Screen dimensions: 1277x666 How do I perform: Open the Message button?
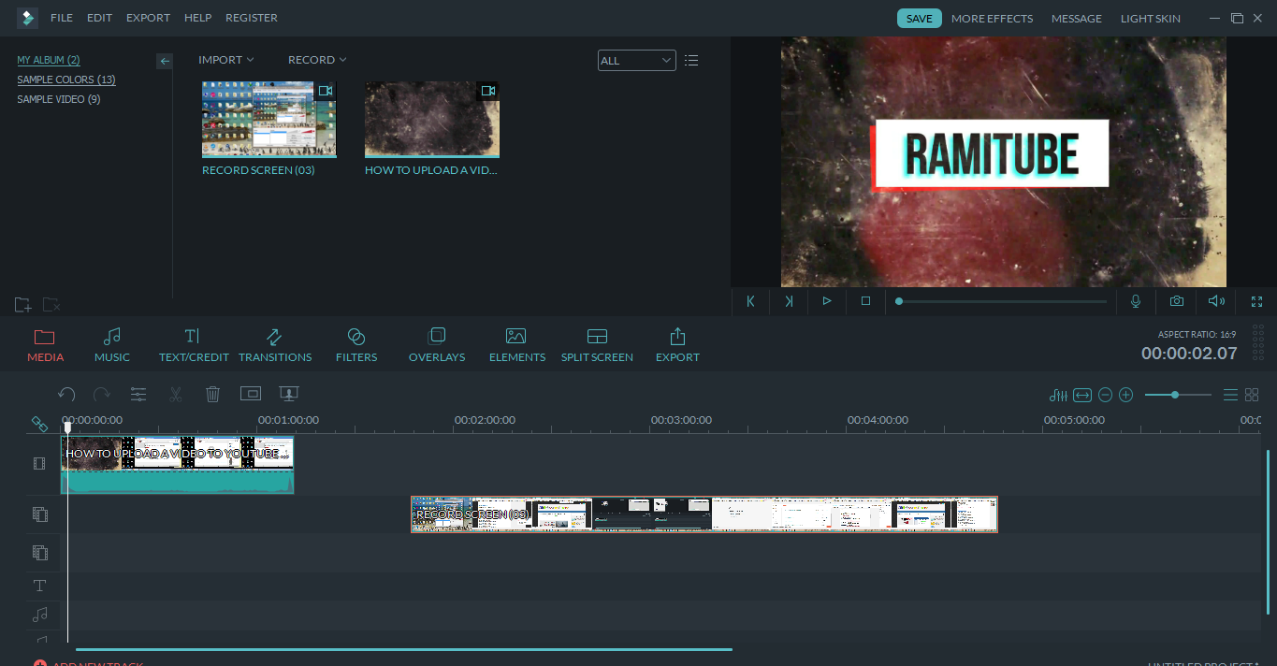click(x=1077, y=18)
